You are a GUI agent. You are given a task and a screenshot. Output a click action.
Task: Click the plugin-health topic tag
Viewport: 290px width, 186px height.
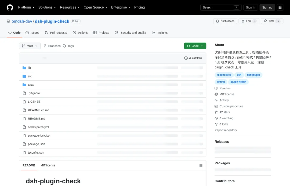pos(238,82)
